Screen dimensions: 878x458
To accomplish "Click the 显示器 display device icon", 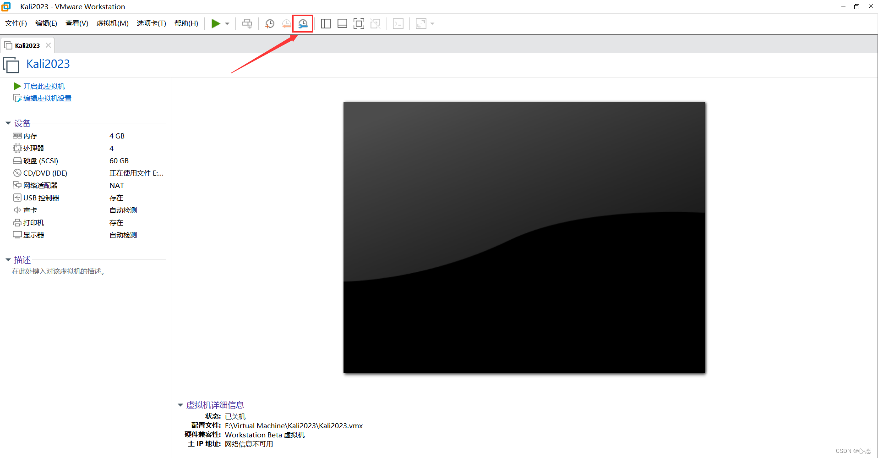I will (17, 235).
